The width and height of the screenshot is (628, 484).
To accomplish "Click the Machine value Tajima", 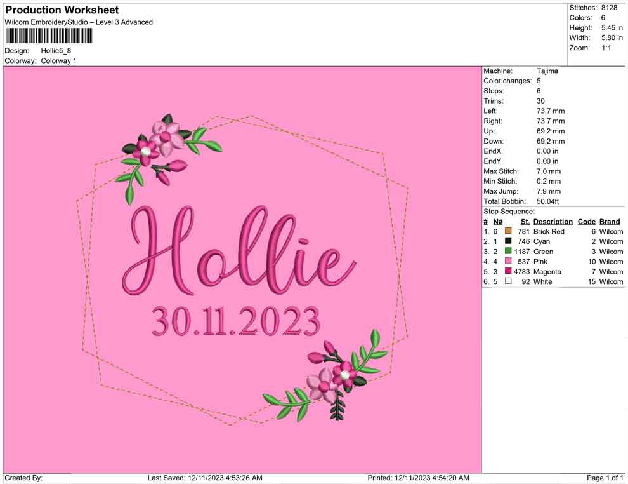I will (x=547, y=71).
